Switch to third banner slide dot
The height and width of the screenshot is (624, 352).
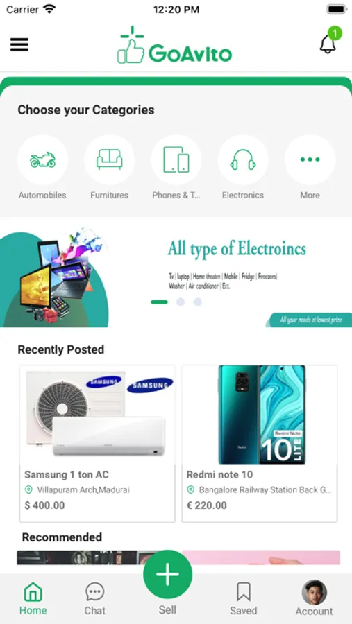pos(197,302)
